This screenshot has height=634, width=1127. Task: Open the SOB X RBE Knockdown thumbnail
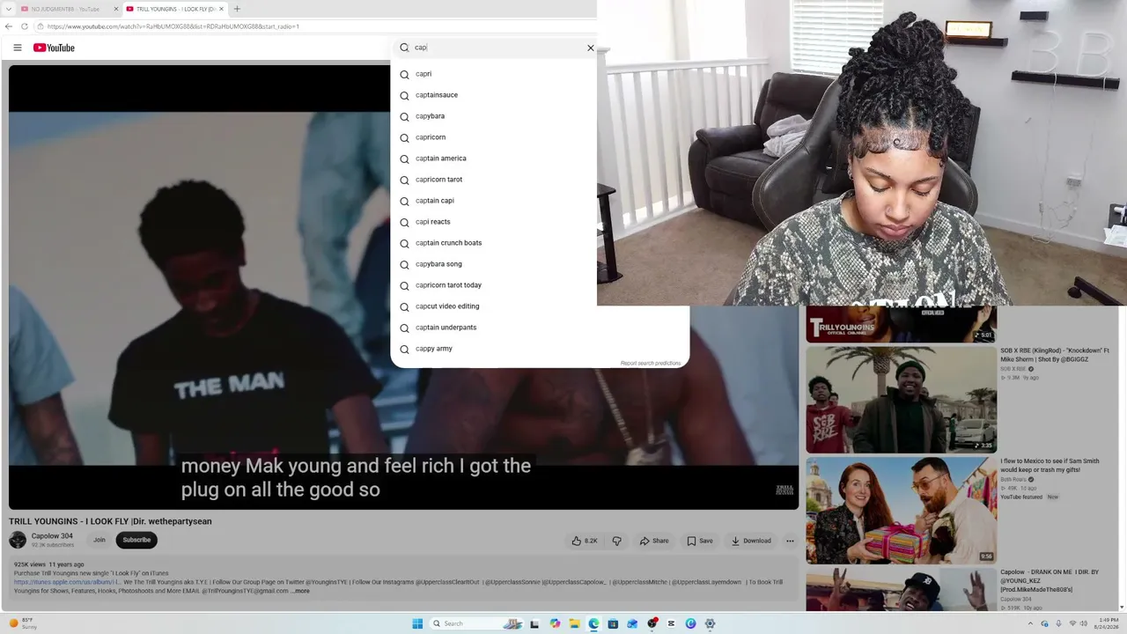(x=901, y=400)
